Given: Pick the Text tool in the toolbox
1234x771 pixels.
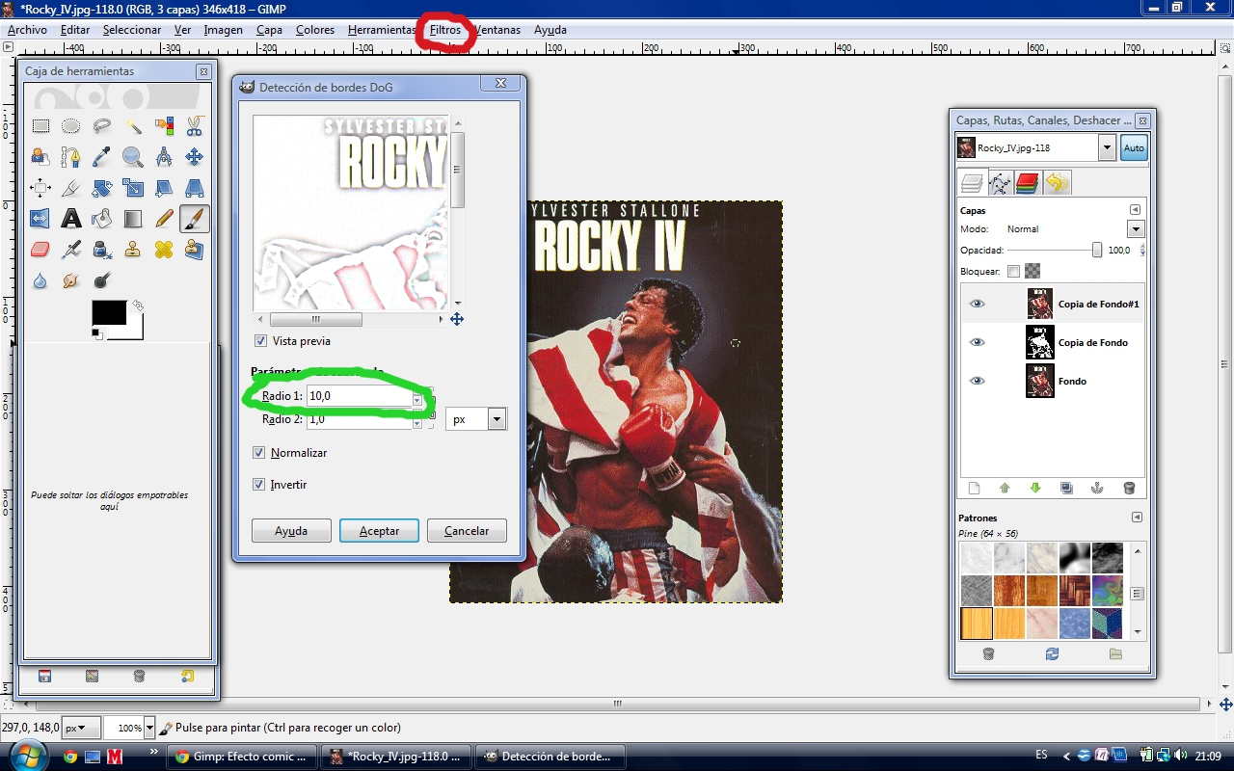Looking at the screenshot, I should tap(70, 218).
